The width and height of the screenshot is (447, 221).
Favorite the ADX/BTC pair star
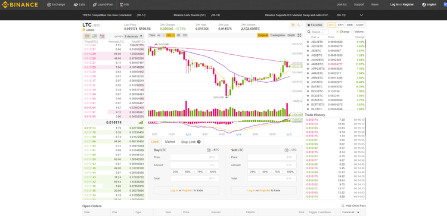click(x=308, y=46)
